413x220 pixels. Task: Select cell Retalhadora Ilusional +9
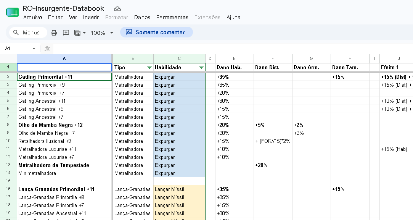click(64, 141)
